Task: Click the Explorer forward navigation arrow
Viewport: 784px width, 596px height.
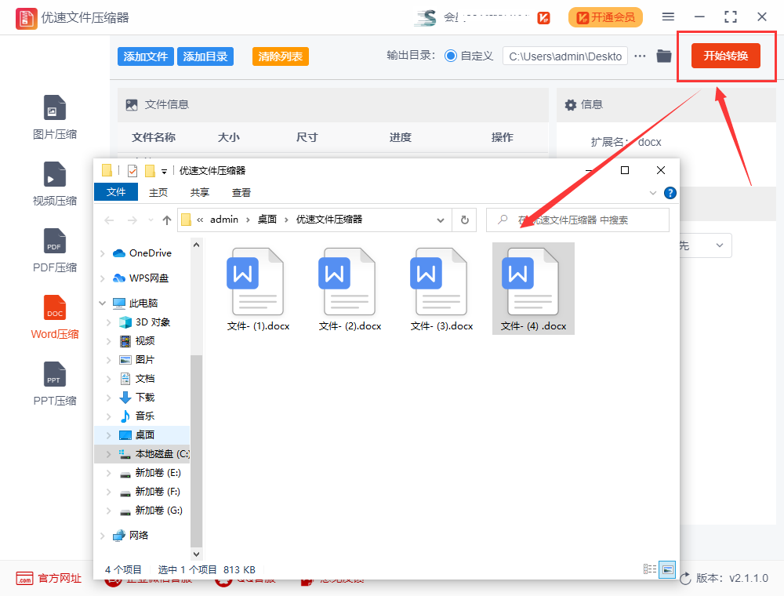Action: point(132,220)
